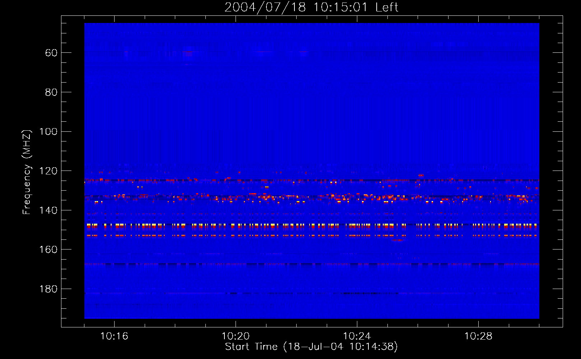Click the 160 frequency tick label
The width and height of the screenshot is (581, 359).
[x=48, y=250]
